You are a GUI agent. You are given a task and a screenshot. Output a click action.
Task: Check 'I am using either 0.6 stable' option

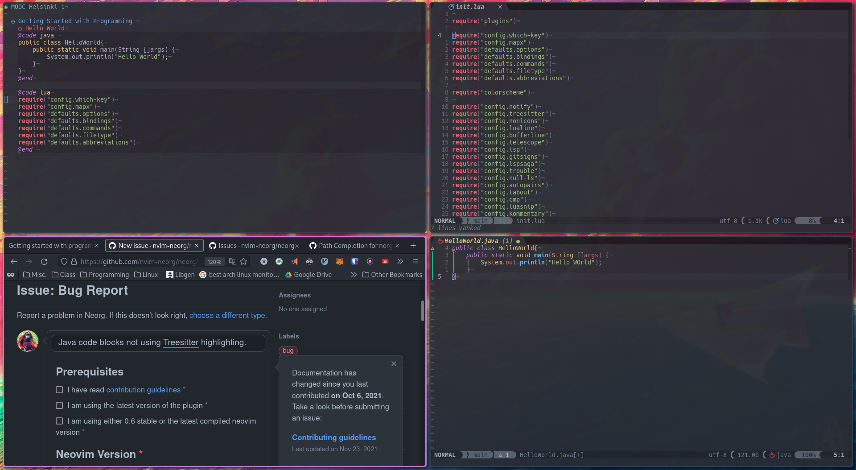(x=59, y=421)
